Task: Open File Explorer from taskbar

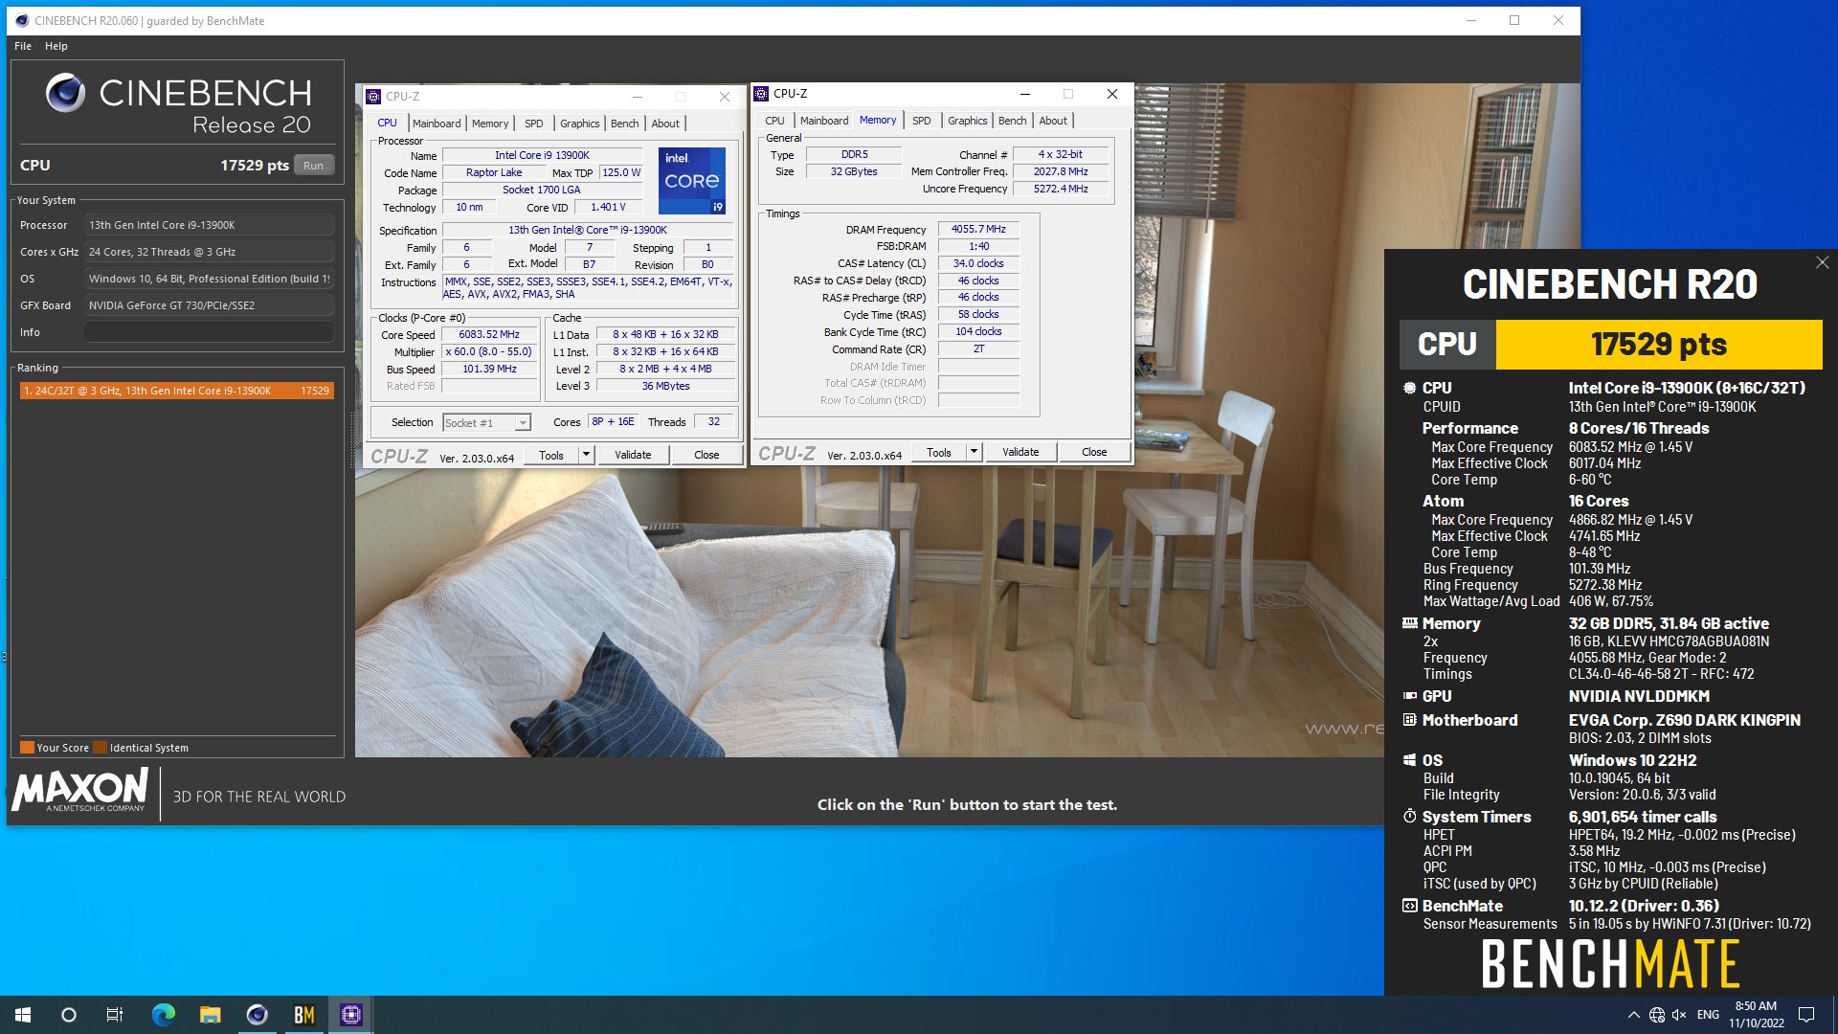Action: tap(211, 1015)
